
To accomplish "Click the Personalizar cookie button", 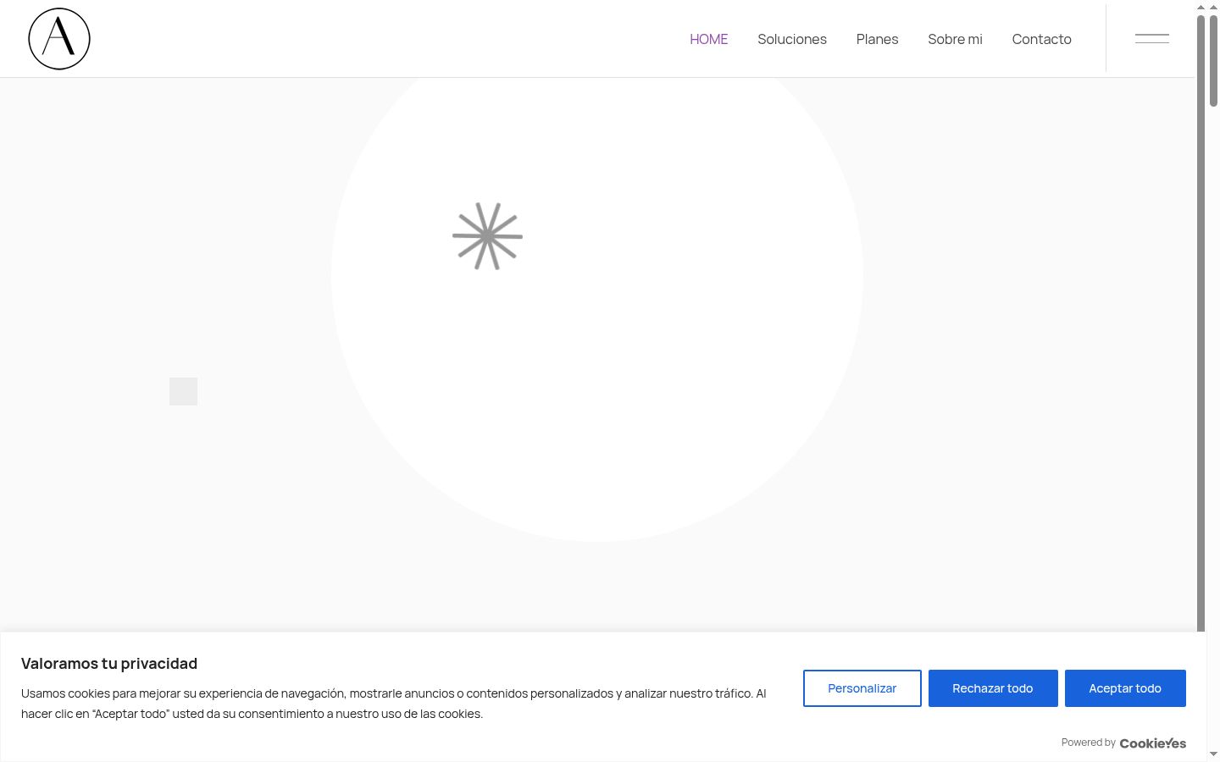I will pyautogui.click(x=862, y=688).
